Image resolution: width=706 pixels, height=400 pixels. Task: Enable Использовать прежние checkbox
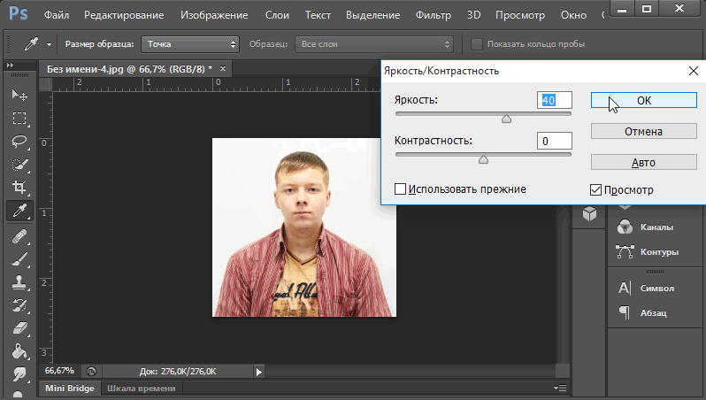click(400, 188)
